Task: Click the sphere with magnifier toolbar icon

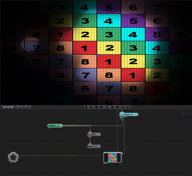Action: (19, 107)
